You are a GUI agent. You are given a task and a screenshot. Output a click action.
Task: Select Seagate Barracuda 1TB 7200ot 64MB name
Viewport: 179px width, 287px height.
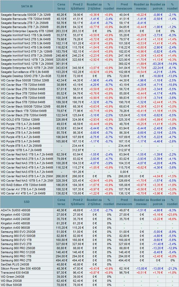pos(25,19)
